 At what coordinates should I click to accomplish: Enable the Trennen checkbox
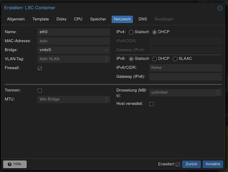pos(40,91)
